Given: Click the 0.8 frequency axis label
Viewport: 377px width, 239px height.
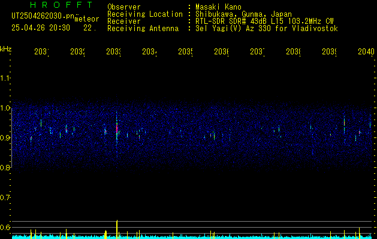Looking at the screenshot, I should click(x=5, y=167).
